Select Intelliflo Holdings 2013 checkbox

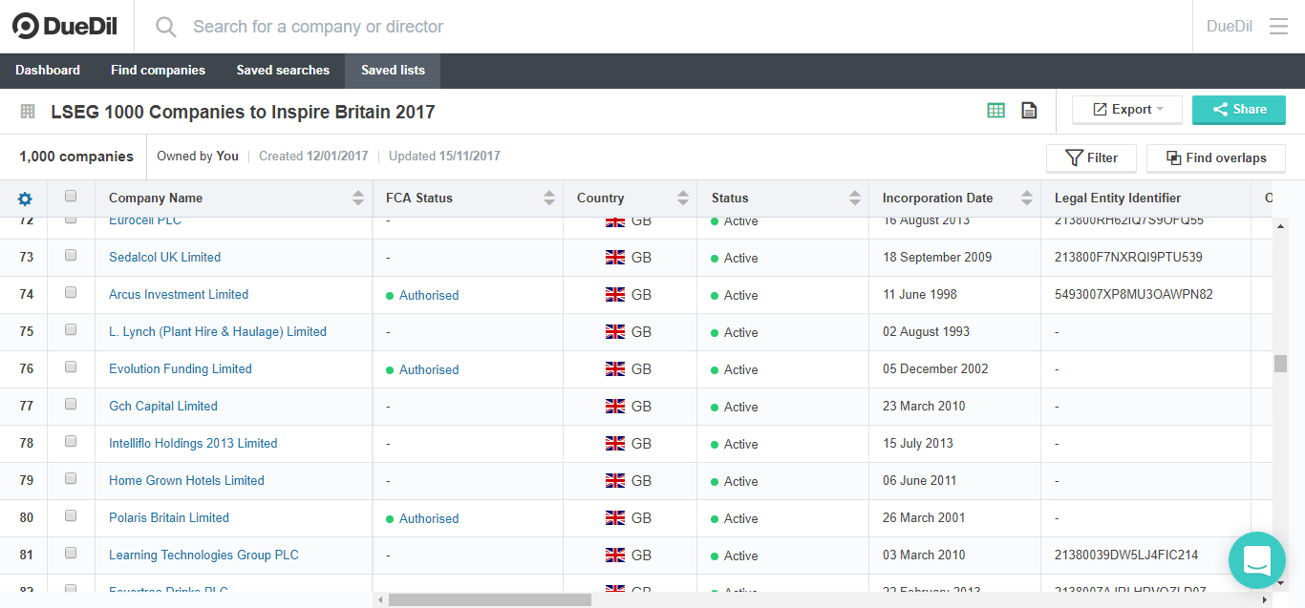click(71, 441)
